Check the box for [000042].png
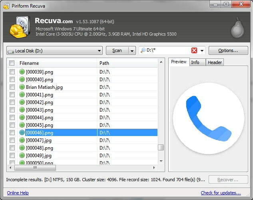 (12, 102)
